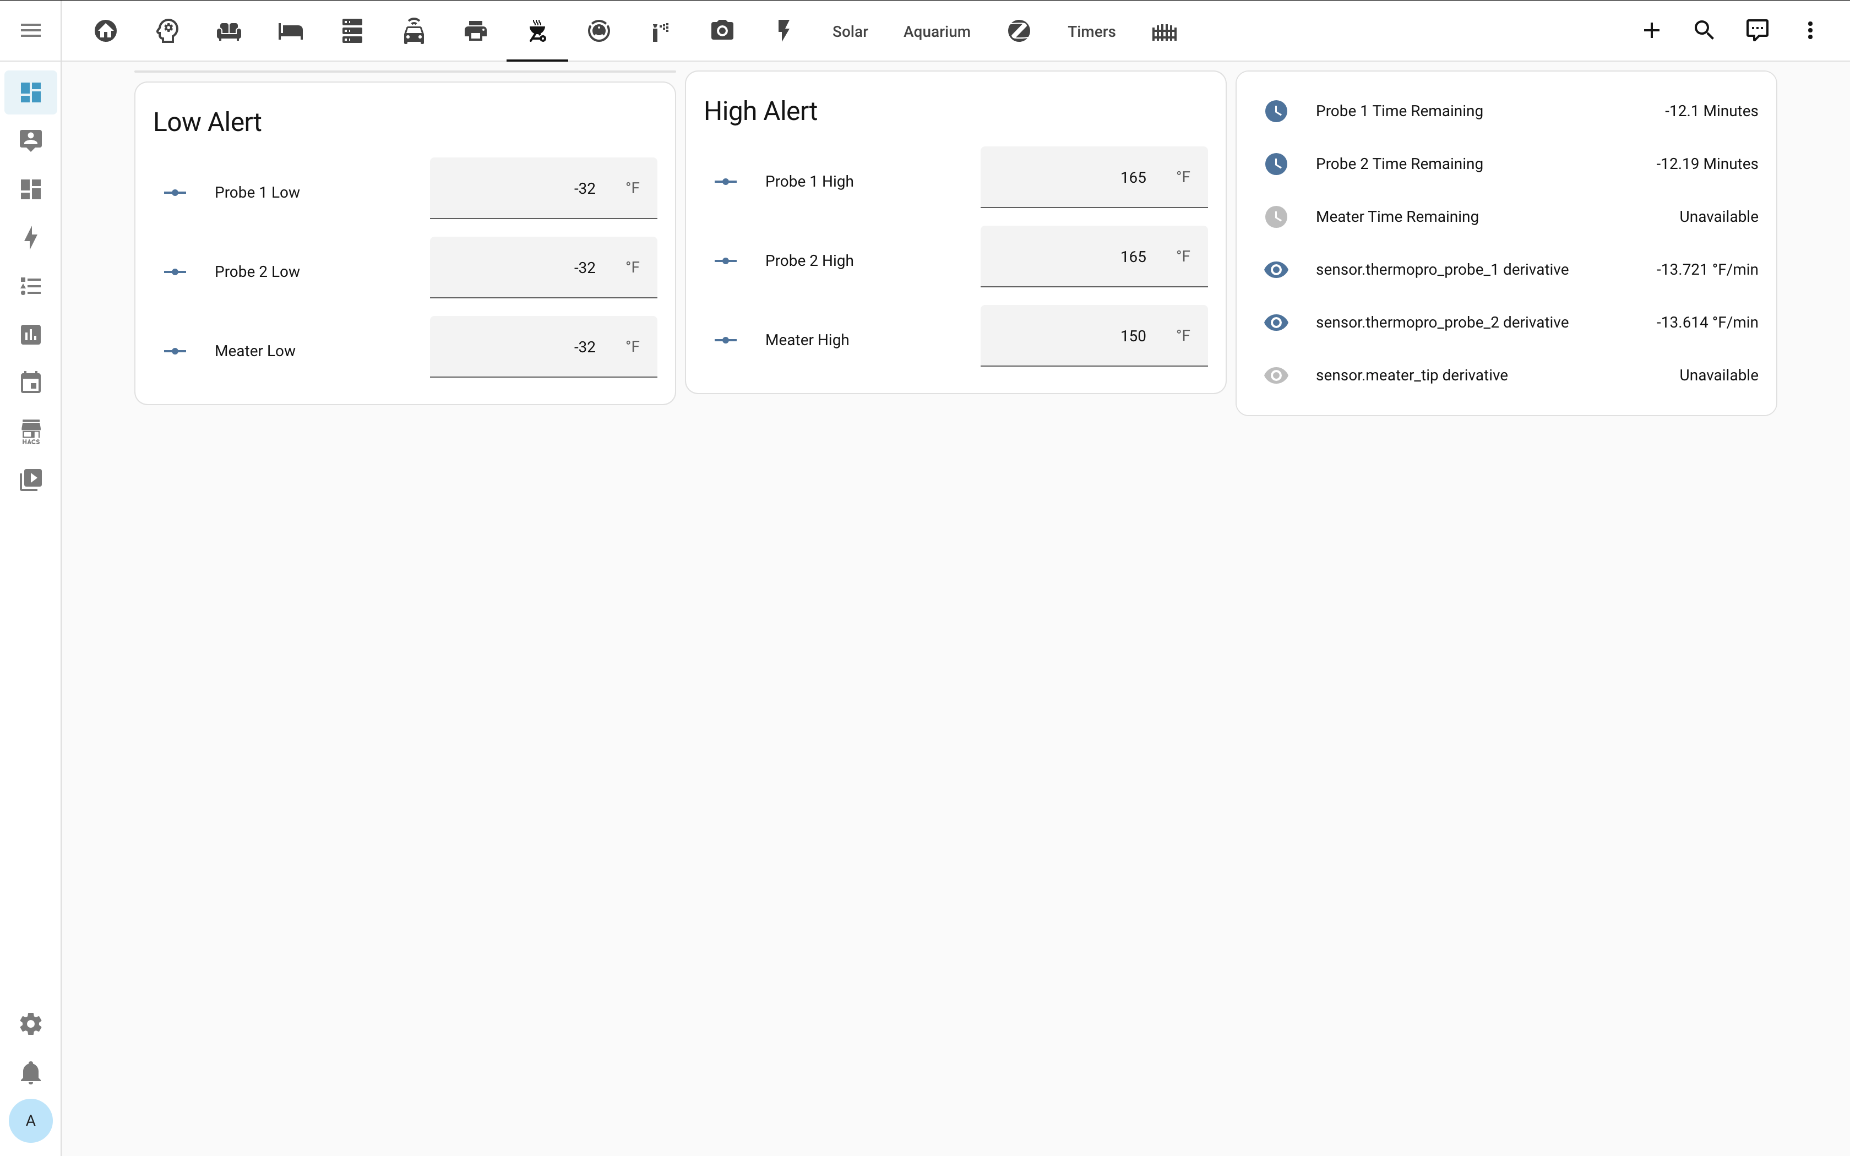Open the lightning bolt view tab

pyautogui.click(x=783, y=31)
